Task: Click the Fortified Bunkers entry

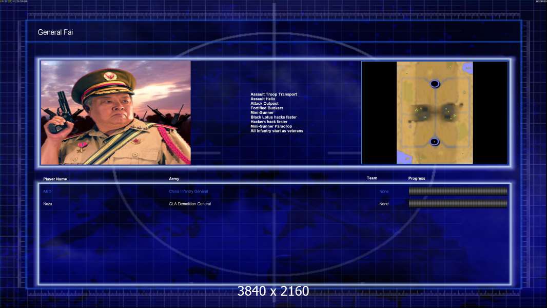Action: coord(267,108)
